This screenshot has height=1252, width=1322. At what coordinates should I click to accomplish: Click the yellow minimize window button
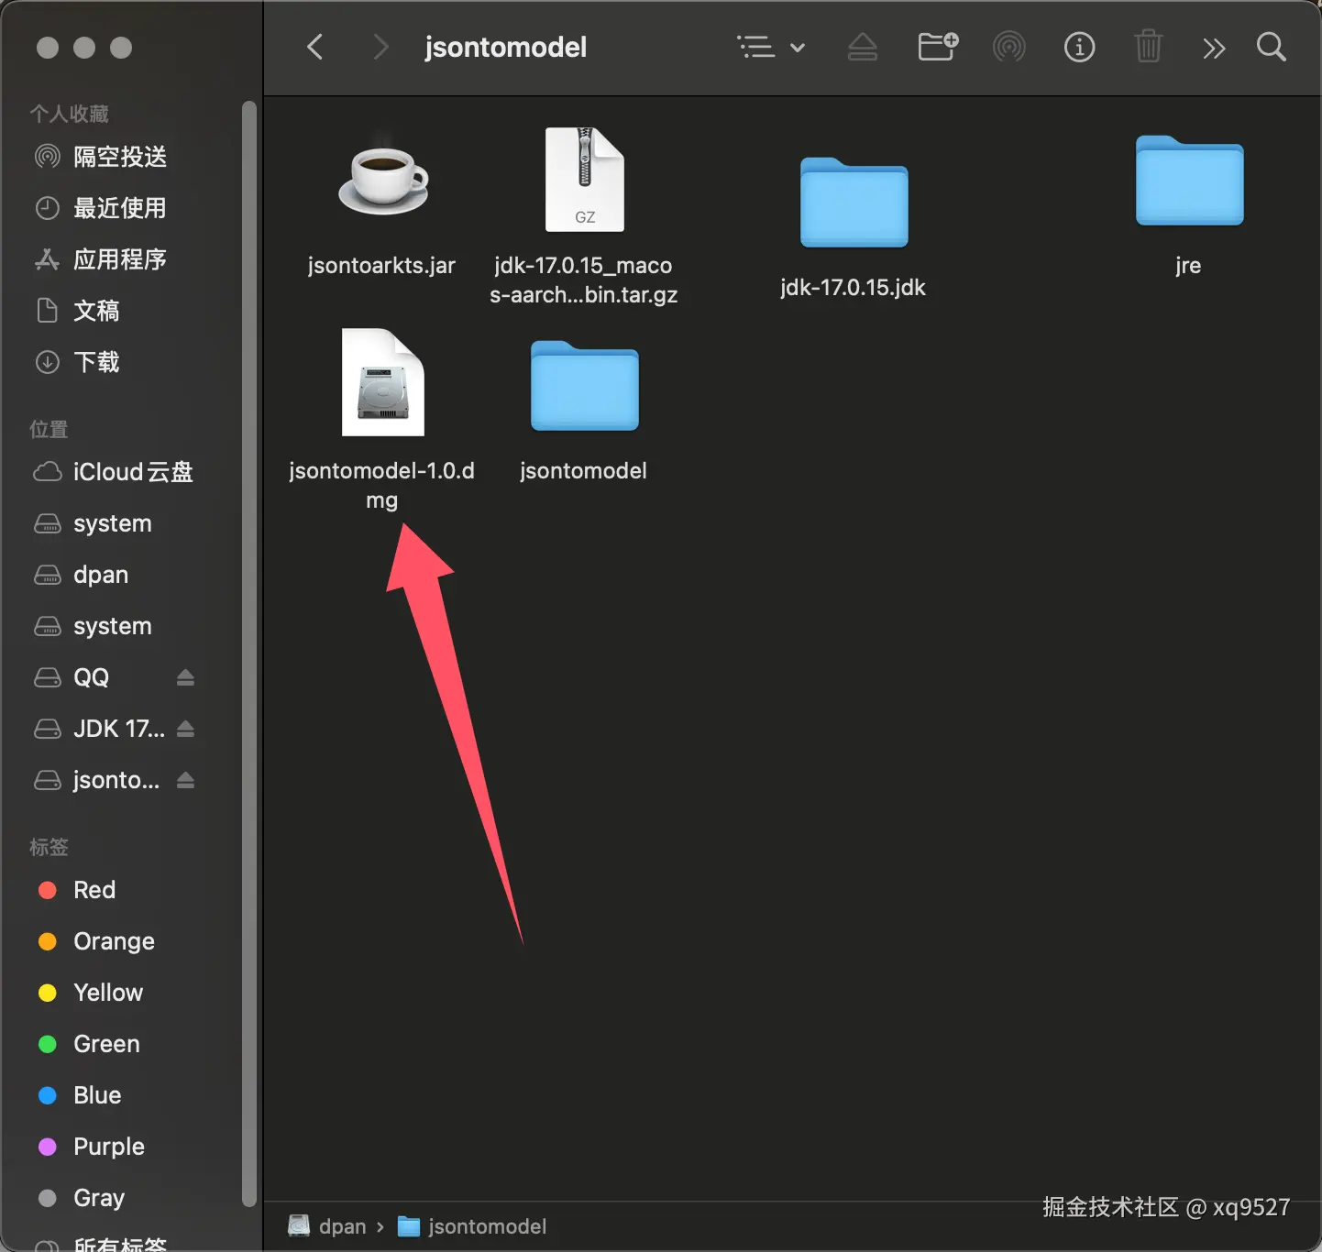click(x=84, y=48)
